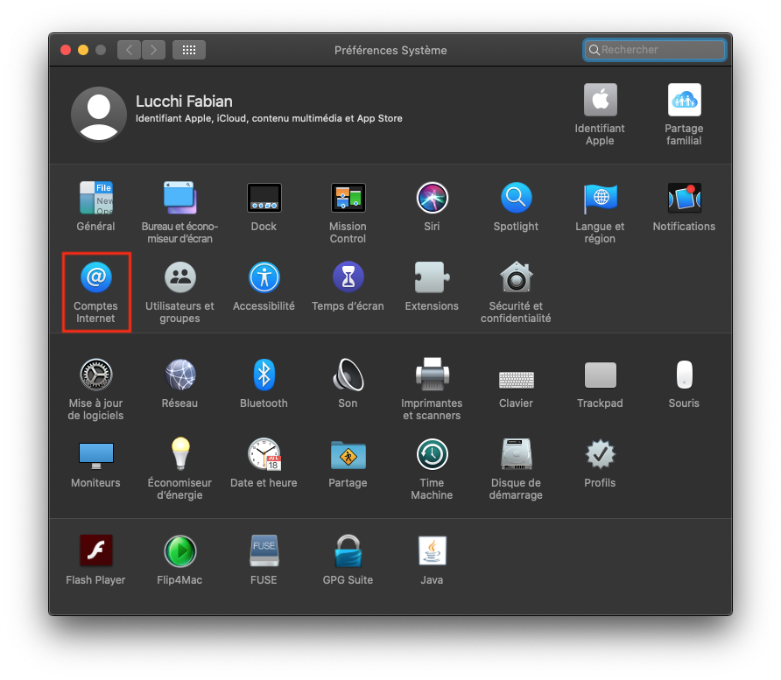Show all preferences grid button
Screen dimensions: 781x680
tap(189, 50)
